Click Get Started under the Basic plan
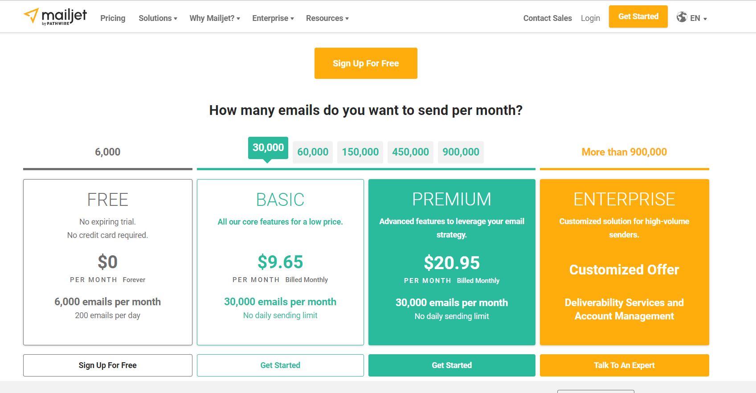The image size is (756, 393). (x=280, y=365)
